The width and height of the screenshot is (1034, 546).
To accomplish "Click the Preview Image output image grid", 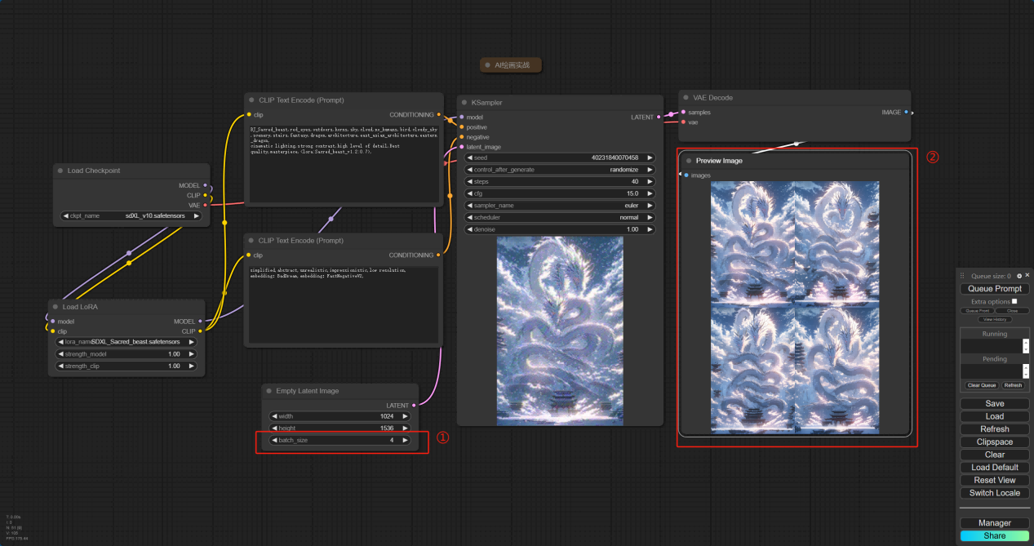I will (795, 308).
